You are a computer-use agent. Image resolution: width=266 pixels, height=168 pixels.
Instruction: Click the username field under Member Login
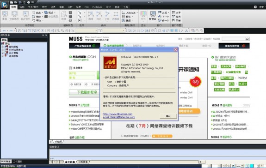82,73
